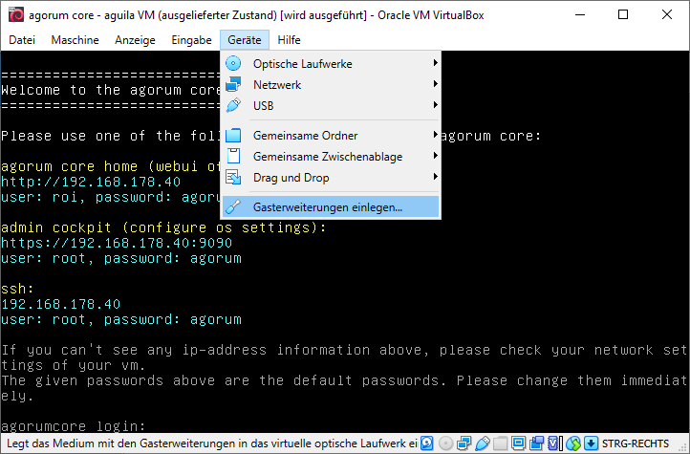690x454 pixels.
Task: Click the agorumcore login prompt
Action: (73, 426)
